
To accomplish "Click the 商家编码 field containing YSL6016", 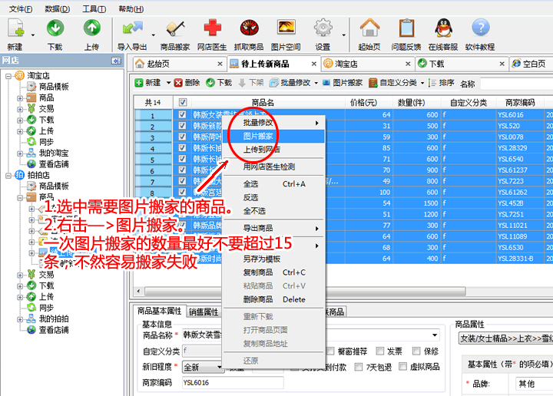I will [x=233, y=383].
